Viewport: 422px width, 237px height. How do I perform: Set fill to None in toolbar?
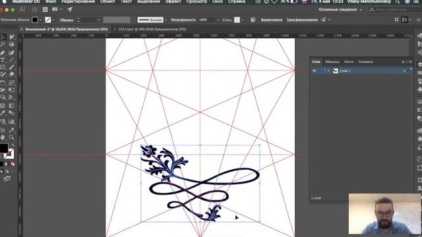[13, 164]
